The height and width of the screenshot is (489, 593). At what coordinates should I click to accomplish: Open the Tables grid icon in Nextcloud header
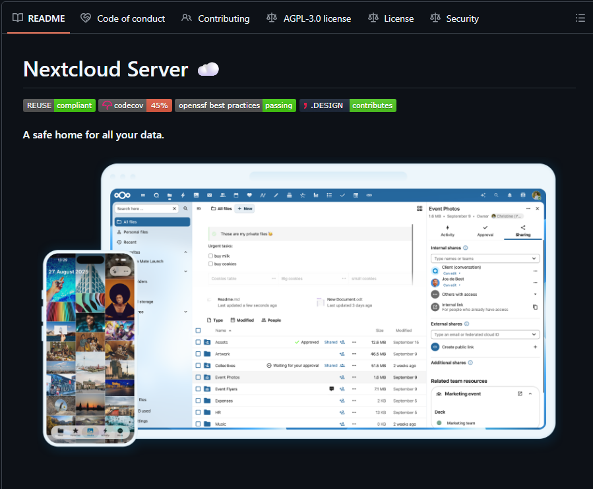(x=356, y=195)
